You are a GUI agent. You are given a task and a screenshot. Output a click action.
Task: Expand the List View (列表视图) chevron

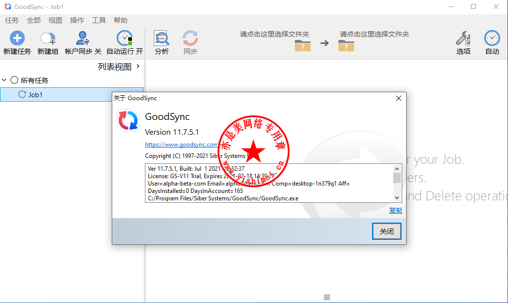(x=138, y=66)
